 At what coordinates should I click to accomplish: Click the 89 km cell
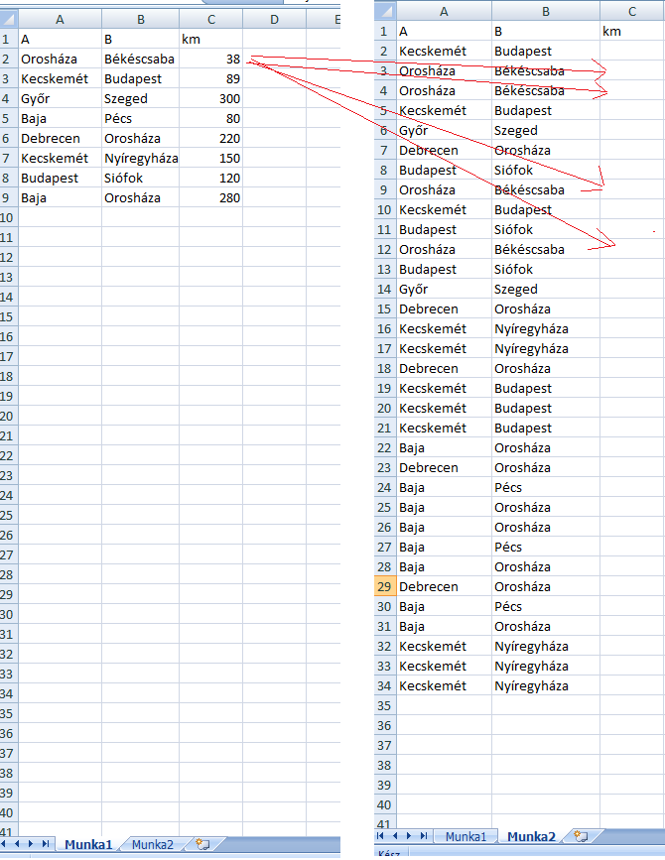tap(211, 78)
